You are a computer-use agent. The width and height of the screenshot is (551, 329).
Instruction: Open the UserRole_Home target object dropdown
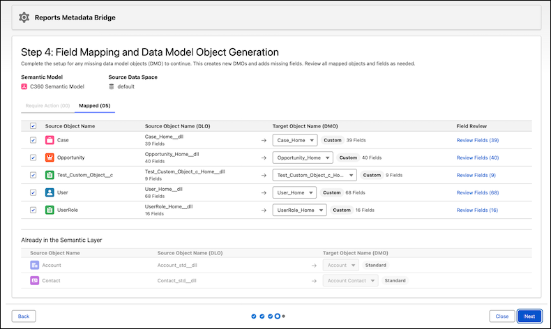click(x=299, y=210)
